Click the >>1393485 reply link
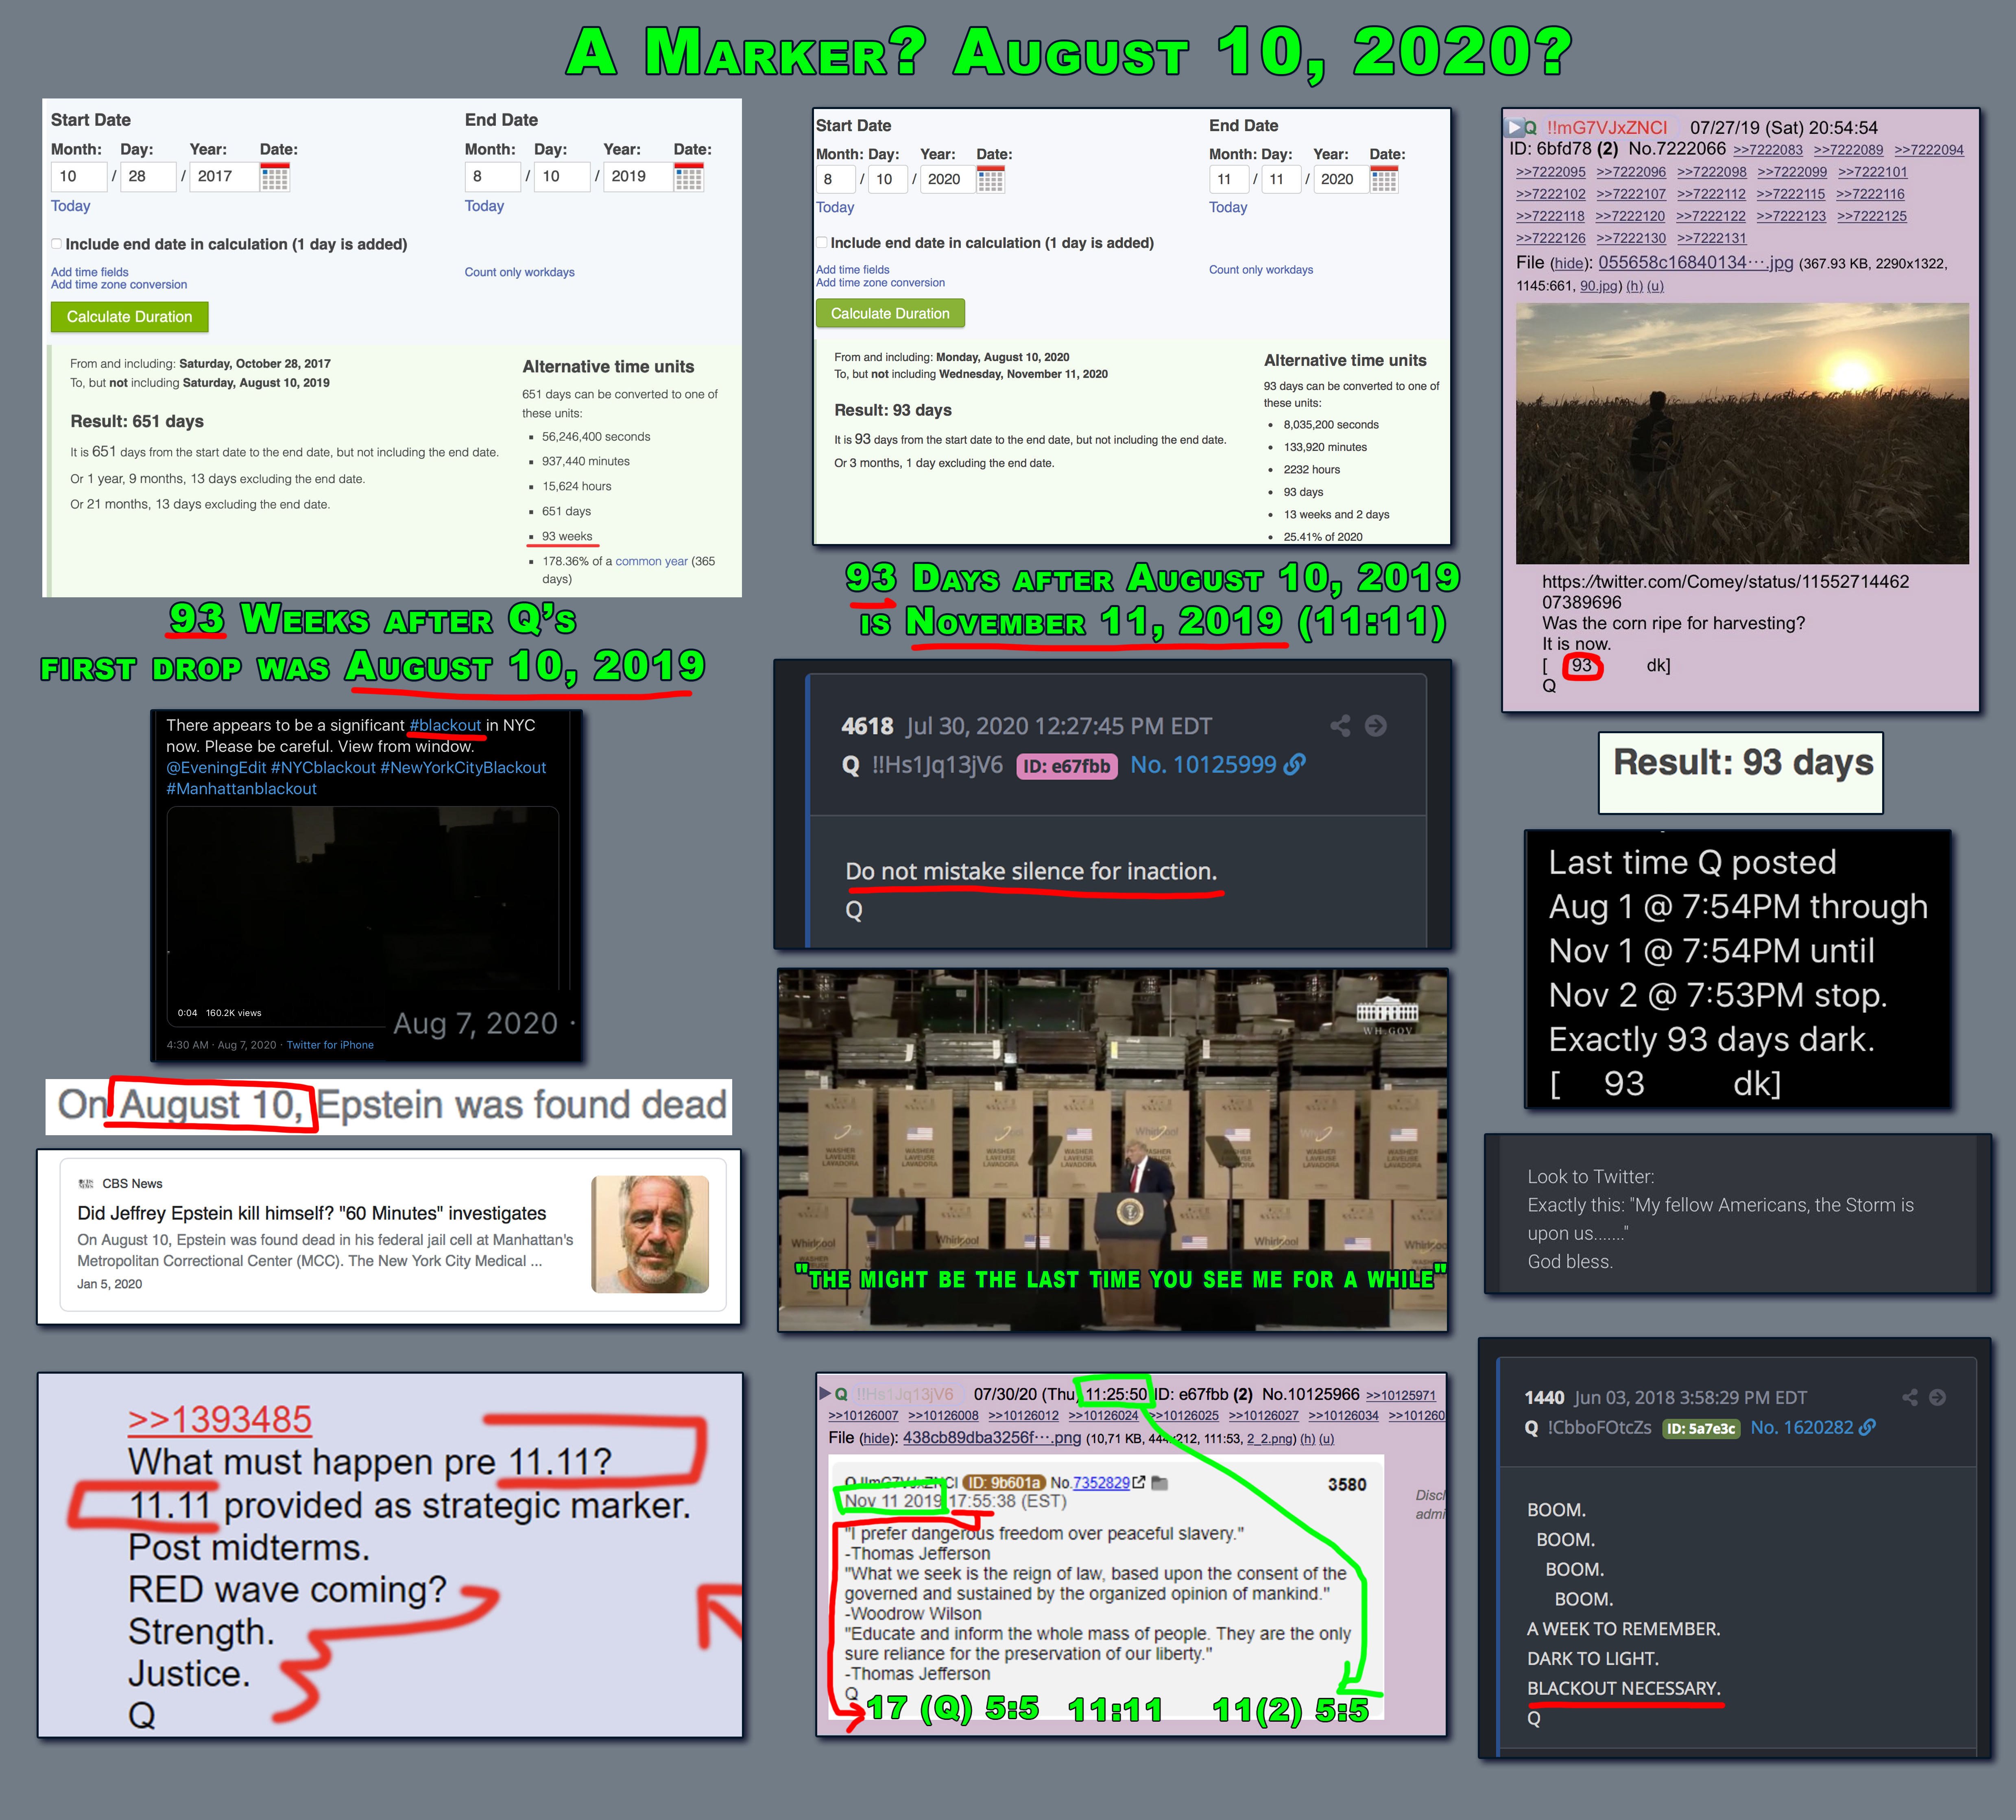The height and width of the screenshot is (1820, 2016). 220,1419
